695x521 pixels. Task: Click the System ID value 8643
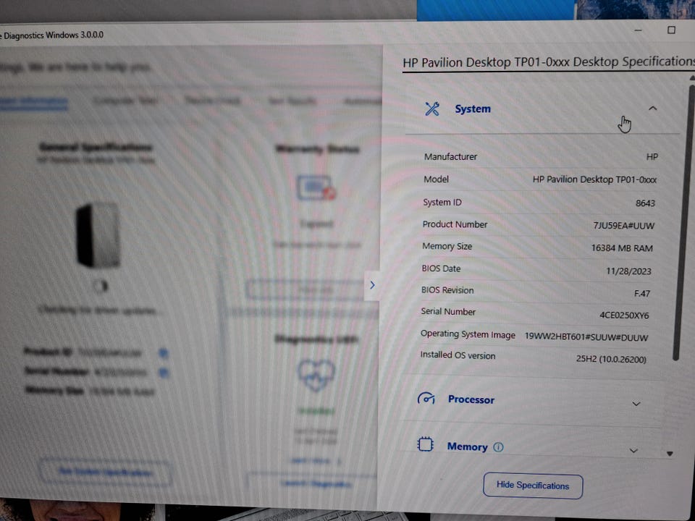coord(645,203)
